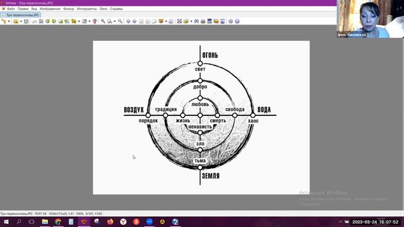404x227 pixels.
Task: Open Task View on the taskbar
Action: point(32,221)
